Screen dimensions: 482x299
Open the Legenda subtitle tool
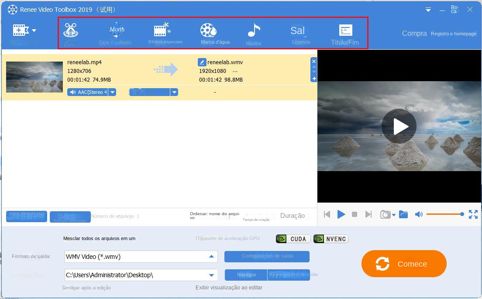click(x=300, y=33)
